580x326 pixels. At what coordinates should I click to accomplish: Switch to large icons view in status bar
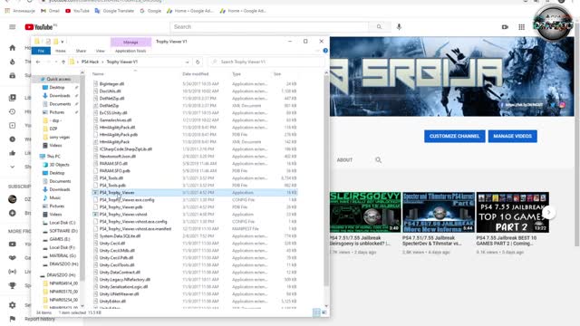pos(324,312)
